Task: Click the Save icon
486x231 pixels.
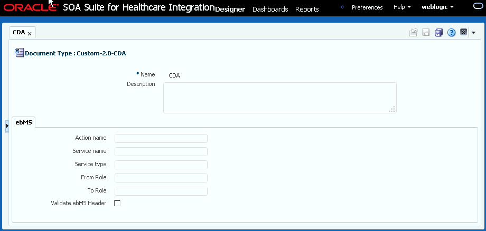Action: (x=426, y=33)
